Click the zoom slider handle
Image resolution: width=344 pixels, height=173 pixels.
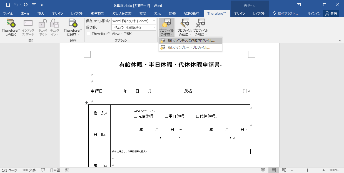pos(307,170)
